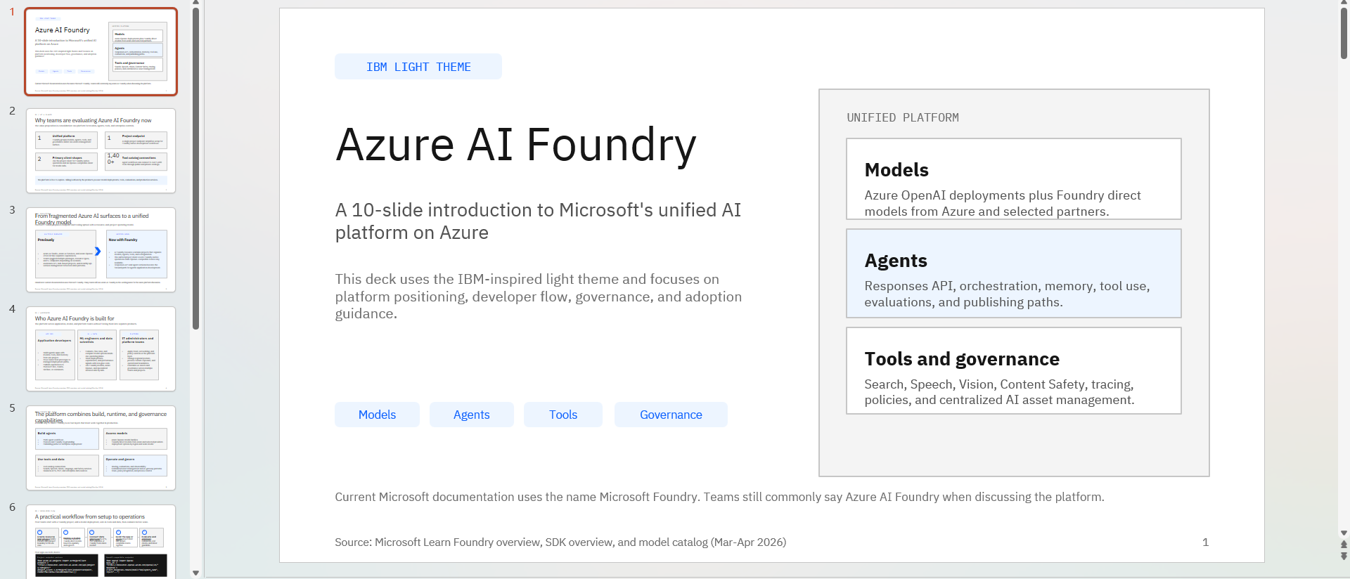Click the Next Slide double-arrow icon
The image size is (1350, 579).
[1344, 556]
